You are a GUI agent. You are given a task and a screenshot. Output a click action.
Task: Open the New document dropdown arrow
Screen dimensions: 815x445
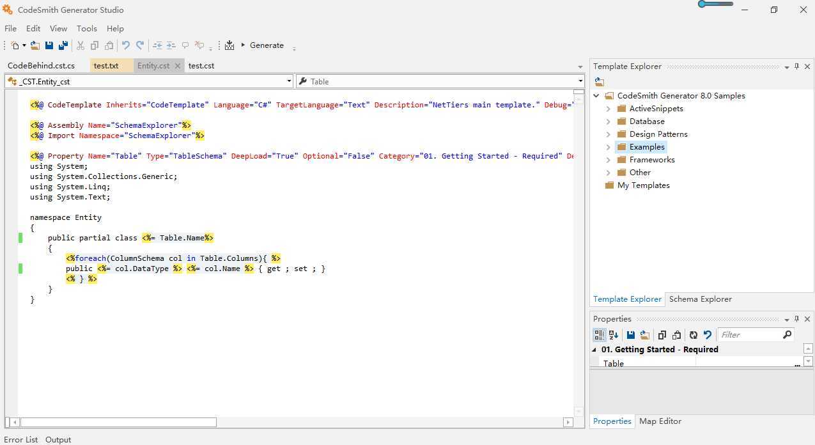pyautogui.click(x=24, y=45)
